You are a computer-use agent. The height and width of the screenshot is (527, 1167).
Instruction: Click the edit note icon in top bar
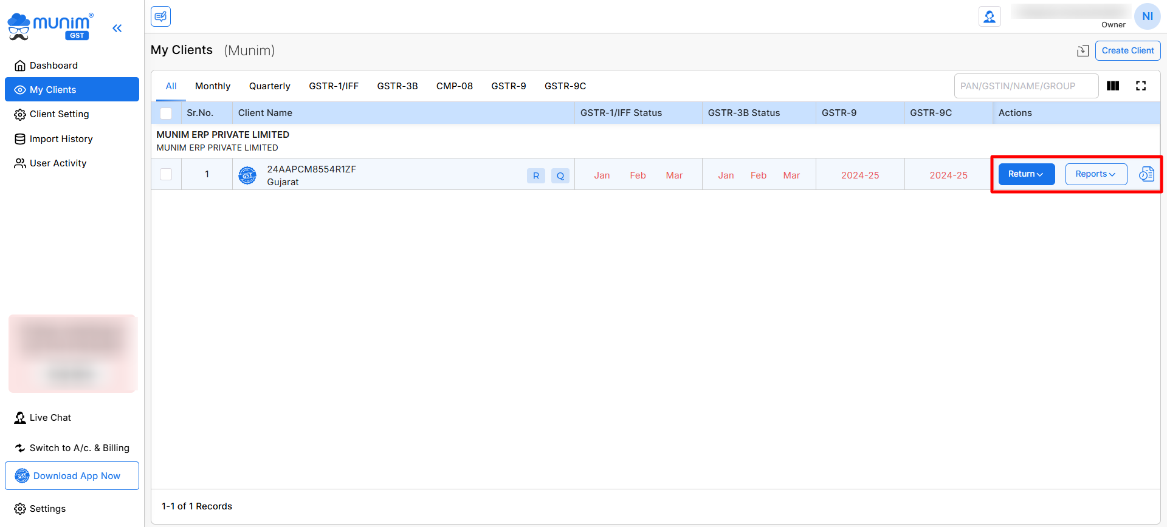tap(160, 16)
